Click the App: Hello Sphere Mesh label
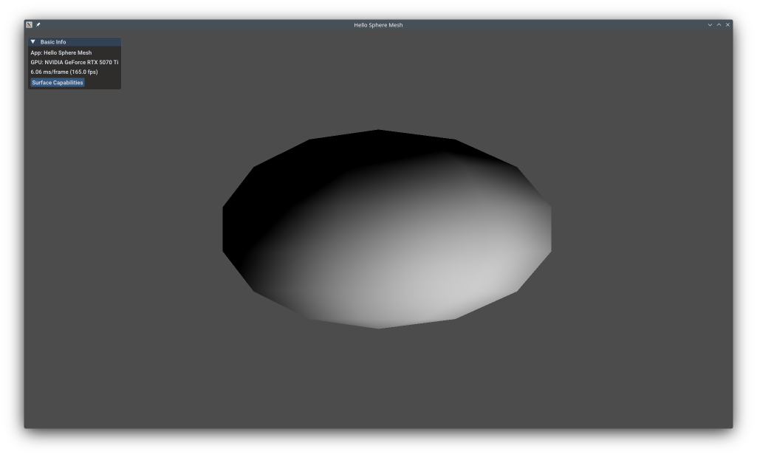The image size is (757, 457). point(61,52)
